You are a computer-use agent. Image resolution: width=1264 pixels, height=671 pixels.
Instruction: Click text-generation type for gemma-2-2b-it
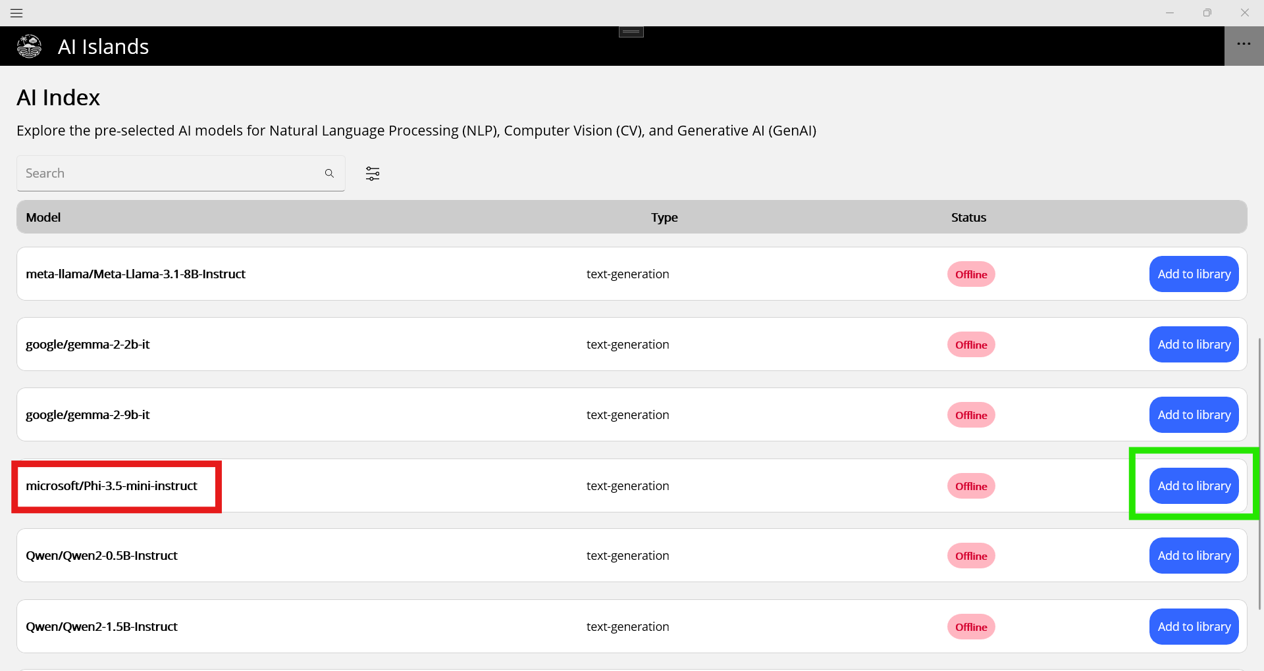pos(627,344)
